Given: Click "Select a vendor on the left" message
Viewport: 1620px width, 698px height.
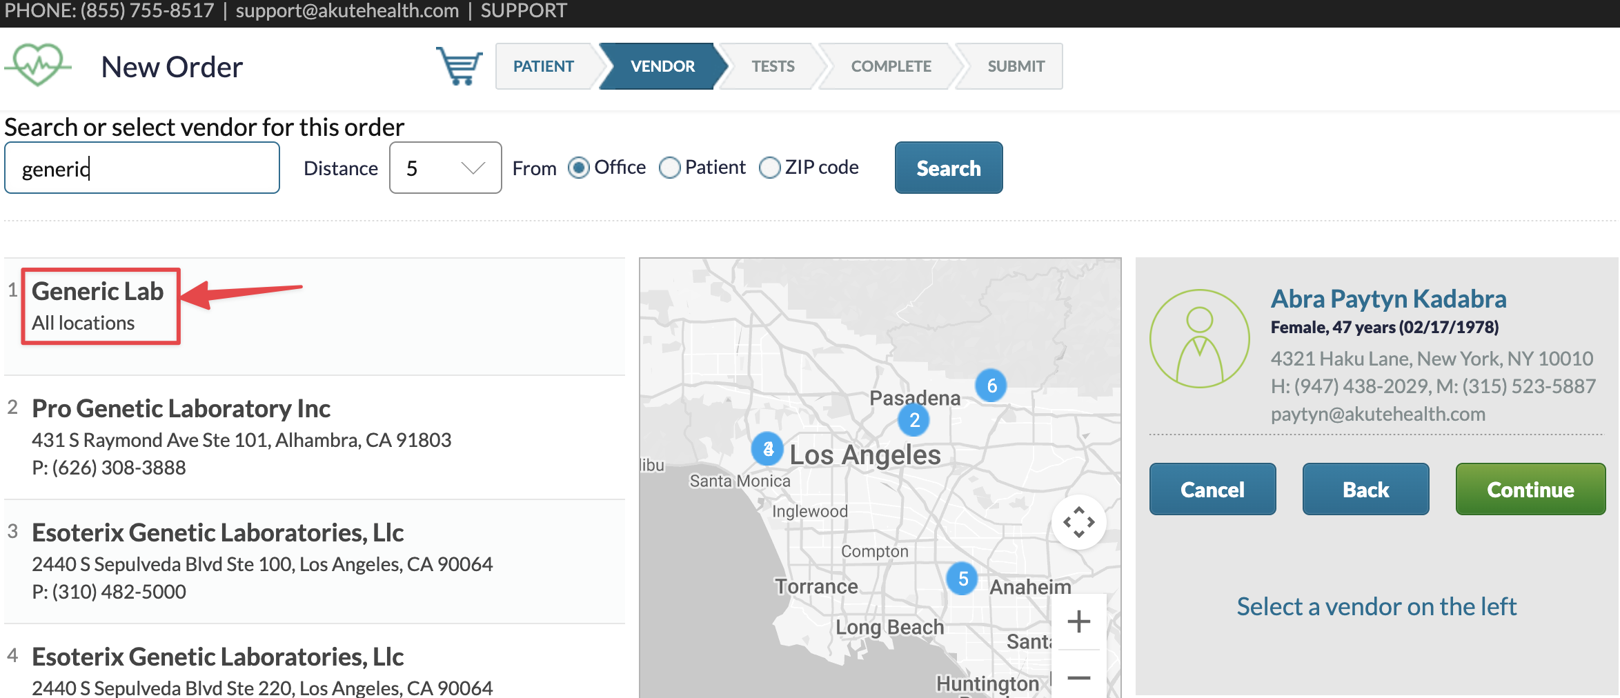Looking at the screenshot, I should (1376, 606).
